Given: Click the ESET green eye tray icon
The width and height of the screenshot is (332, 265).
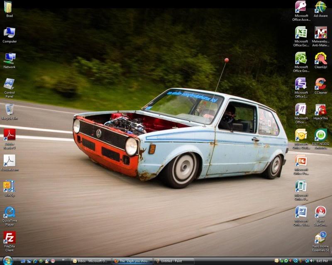Looking at the screenshot, I should (x=286, y=261).
